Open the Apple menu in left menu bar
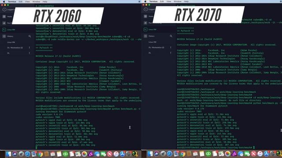 tap(4, 2)
